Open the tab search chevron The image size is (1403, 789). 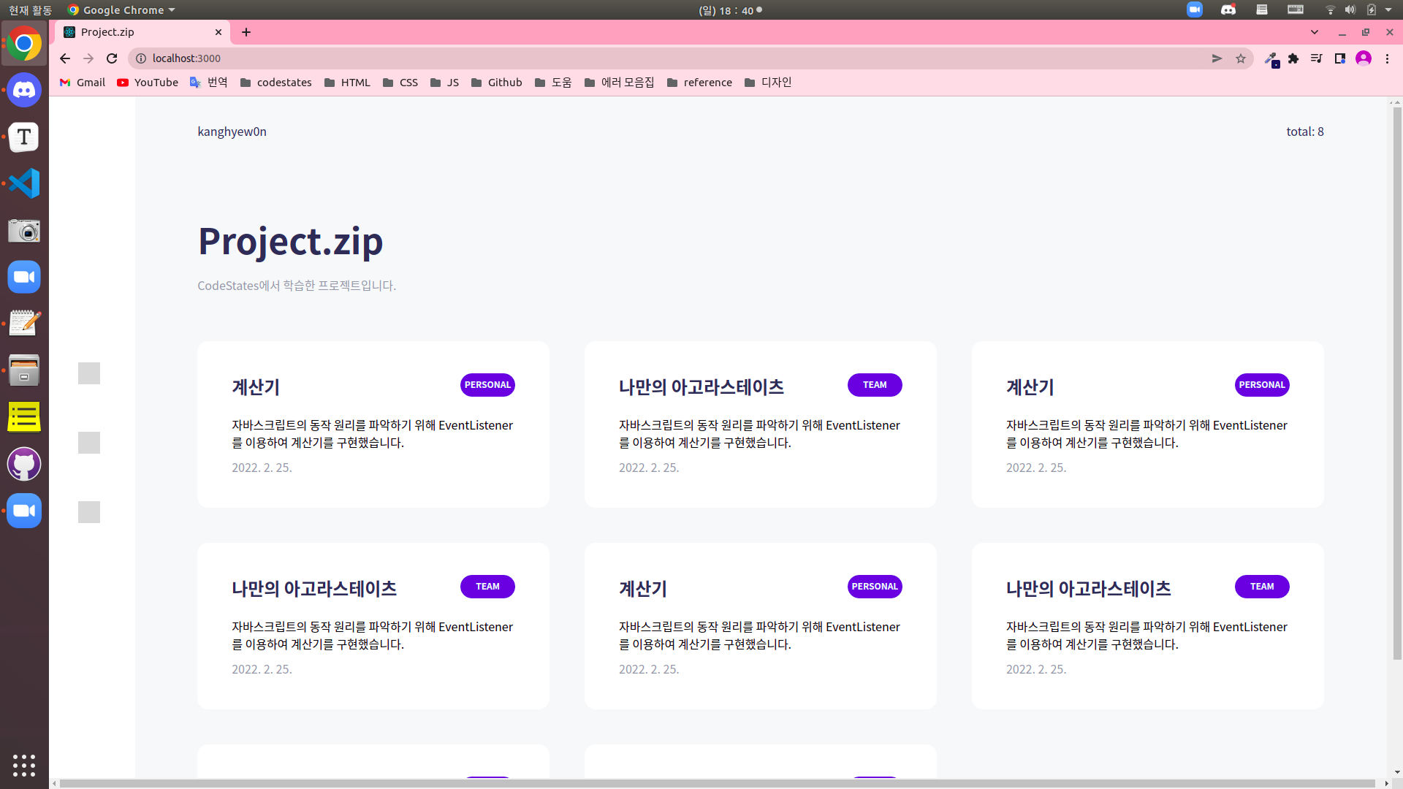(1315, 32)
